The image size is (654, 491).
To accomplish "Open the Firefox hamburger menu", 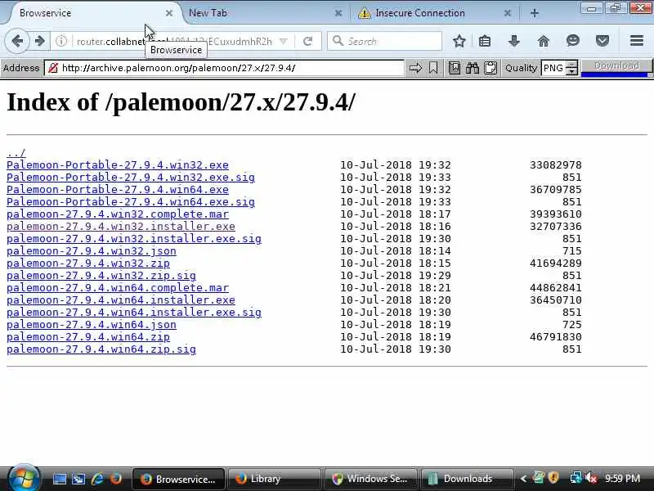I will 637,41.
